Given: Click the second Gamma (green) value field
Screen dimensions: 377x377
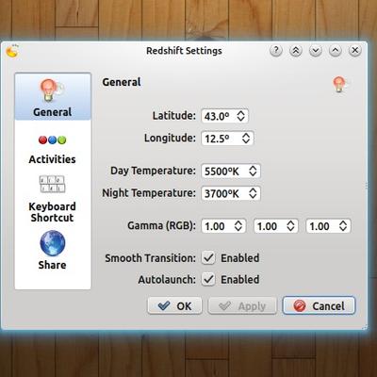Looking at the screenshot, I should (x=276, y=226).
